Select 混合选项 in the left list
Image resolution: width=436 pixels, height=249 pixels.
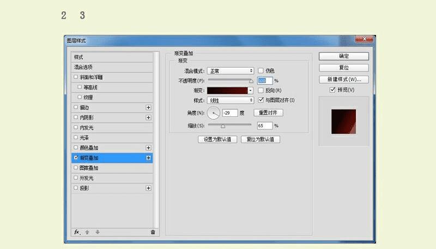[x=112, y=67]
